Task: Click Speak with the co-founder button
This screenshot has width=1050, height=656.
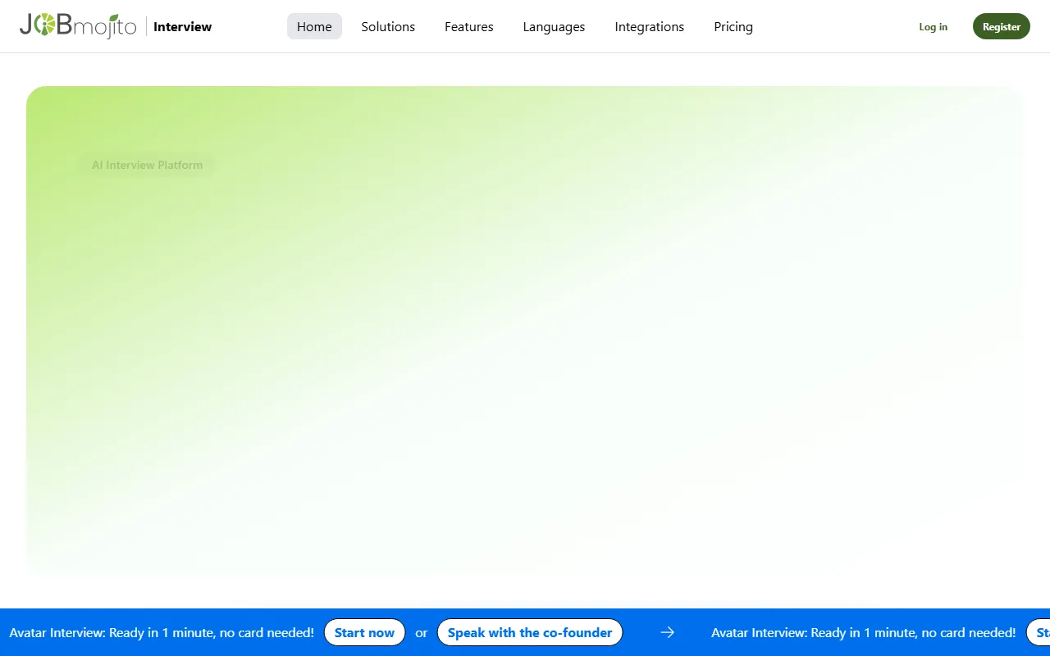Action: pos(530,632)
